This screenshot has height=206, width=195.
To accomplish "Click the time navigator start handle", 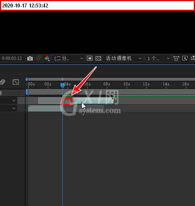I will [27, 79].
